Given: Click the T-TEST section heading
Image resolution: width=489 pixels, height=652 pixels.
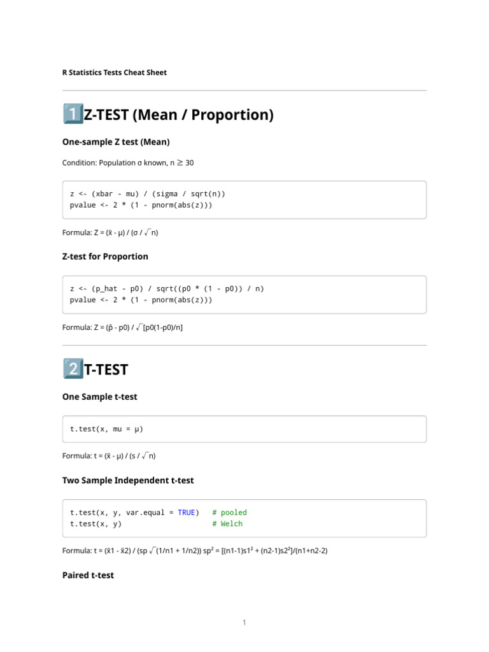Looking at the screenshot, I should (106, 370).
